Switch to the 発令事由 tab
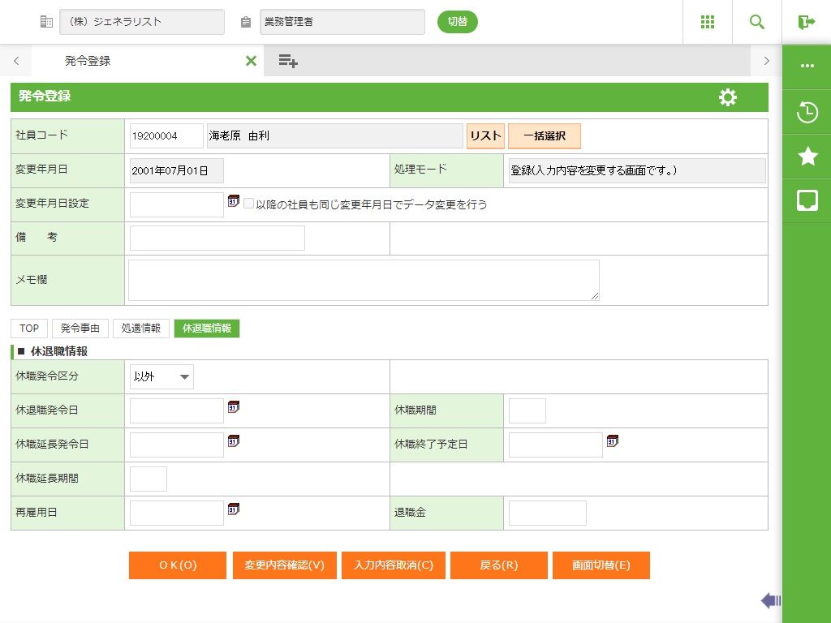This screenshot has height=623, width=831. point(80,329)
